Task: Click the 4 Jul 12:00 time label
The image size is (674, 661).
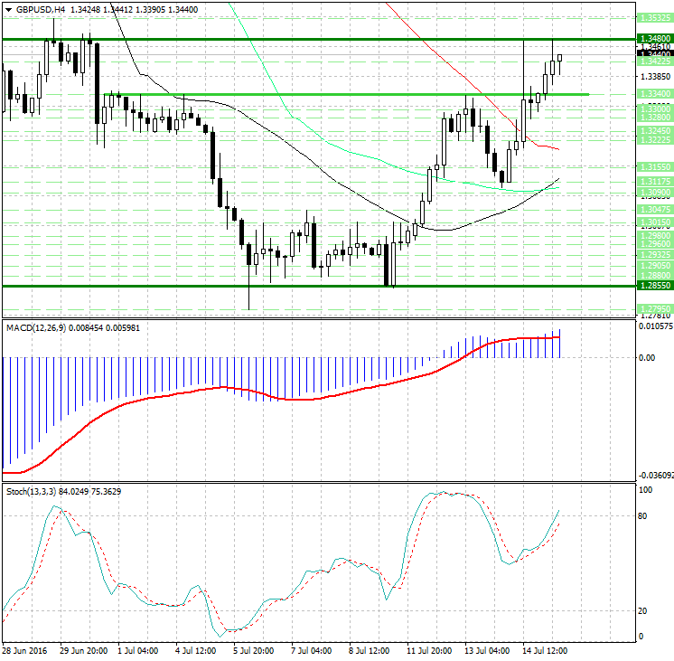Action: tap(195, 650)
